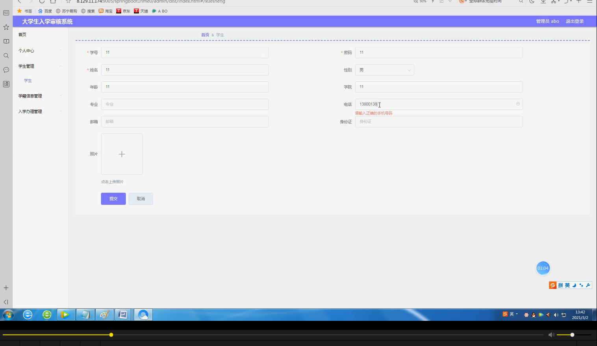Collapse the browser sidebar arrow
Viewport: 597px width, 346px height.
point(6,302)
